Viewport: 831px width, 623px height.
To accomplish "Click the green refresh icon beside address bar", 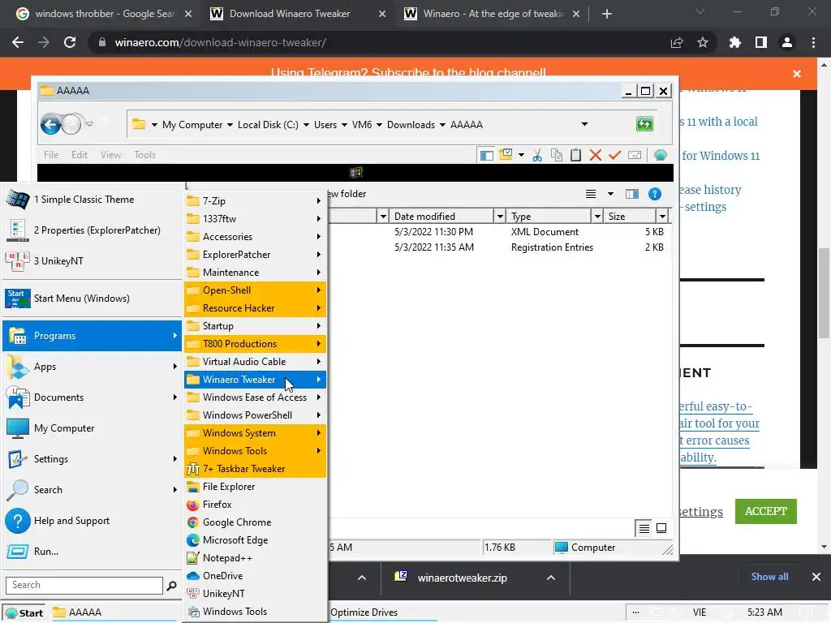I will pos(644,124).
